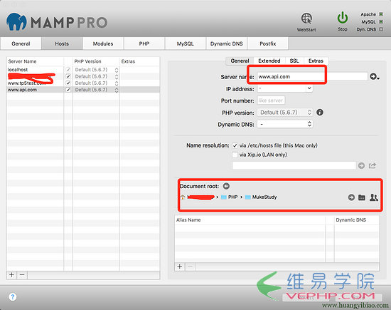Screen dimensions: 391x310
Task: Click the help question mark icon
Action: click(13, 297)
